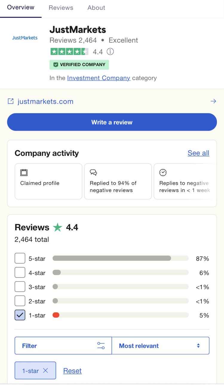Click the JustMarkets company logo
This screenshot has height=385, width=224.
tap(25, 37)
